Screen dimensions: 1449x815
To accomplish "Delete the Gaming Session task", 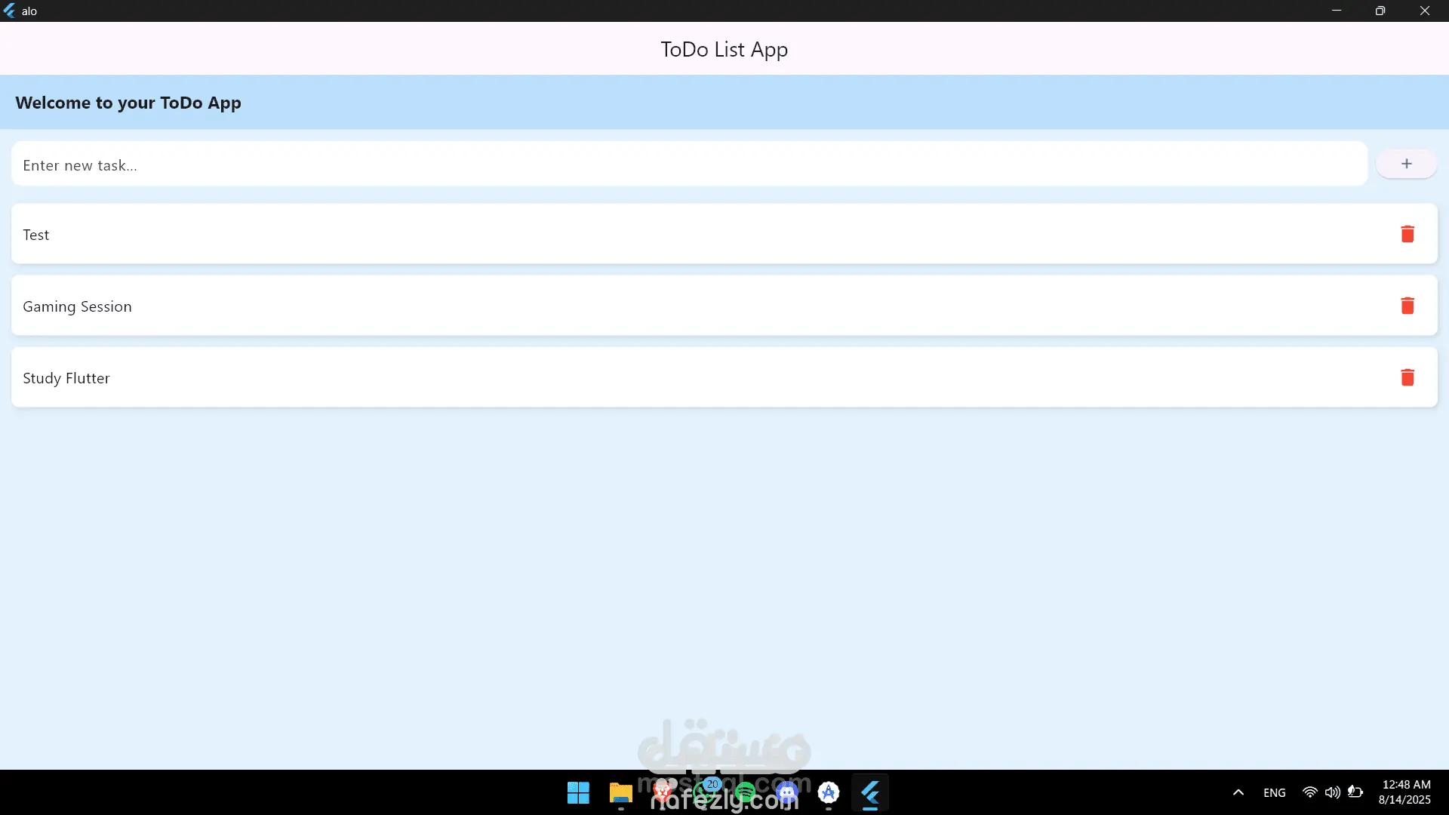I will 1407,306.
